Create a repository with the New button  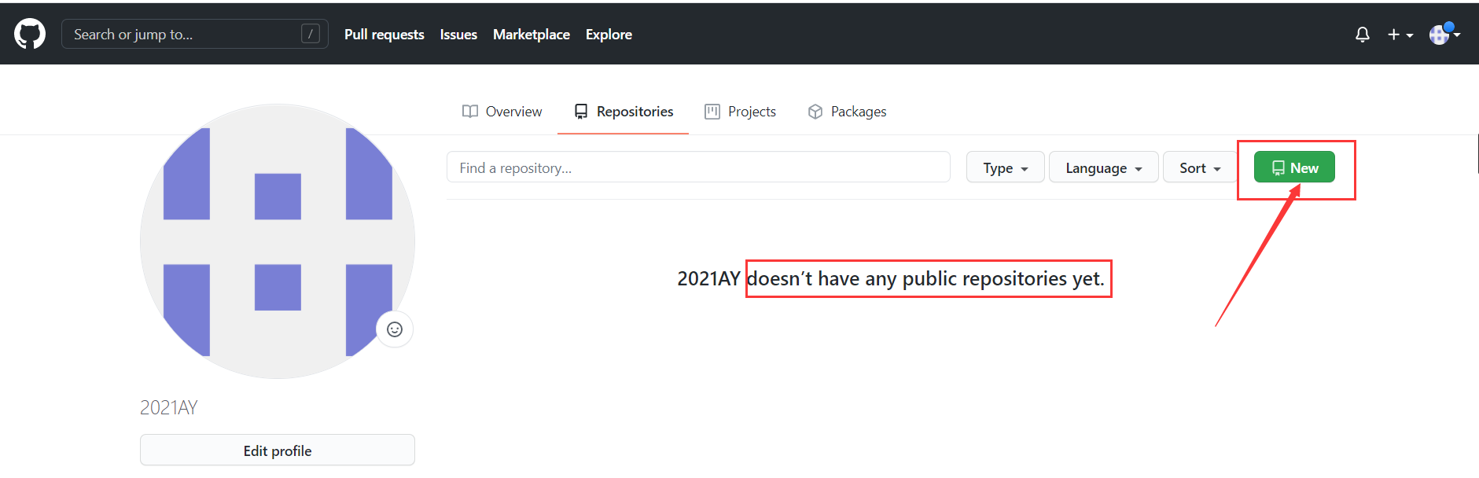coord(1294,167)
